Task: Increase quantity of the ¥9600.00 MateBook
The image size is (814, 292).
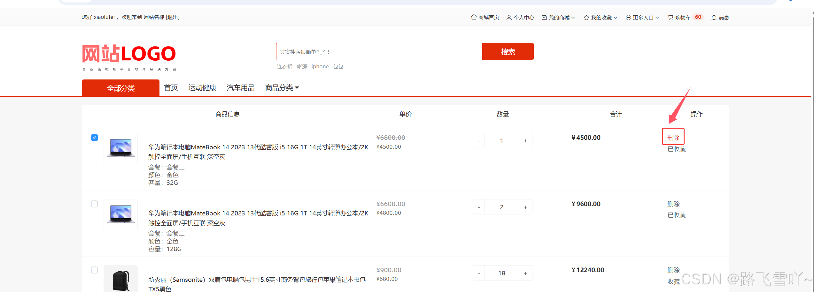Action: 525,207
